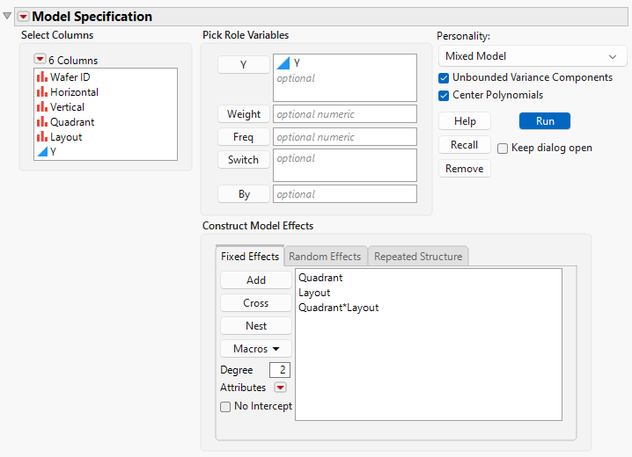
Task: Click the Switch optional field
Action: click(345, 165)
